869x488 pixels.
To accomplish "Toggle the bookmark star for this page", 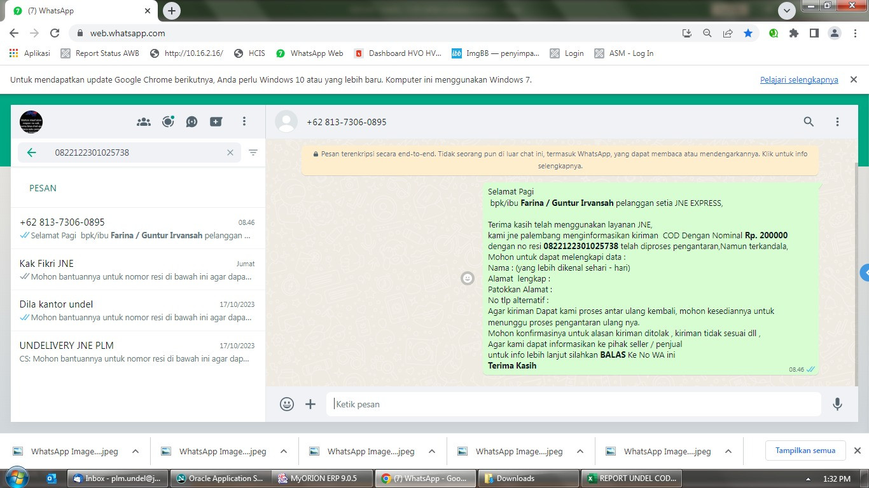I will (x=748, y=33).
